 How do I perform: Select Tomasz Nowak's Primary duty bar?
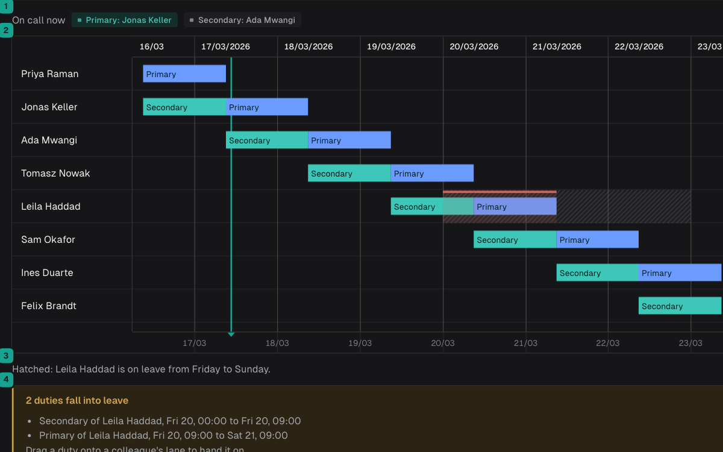432,173
